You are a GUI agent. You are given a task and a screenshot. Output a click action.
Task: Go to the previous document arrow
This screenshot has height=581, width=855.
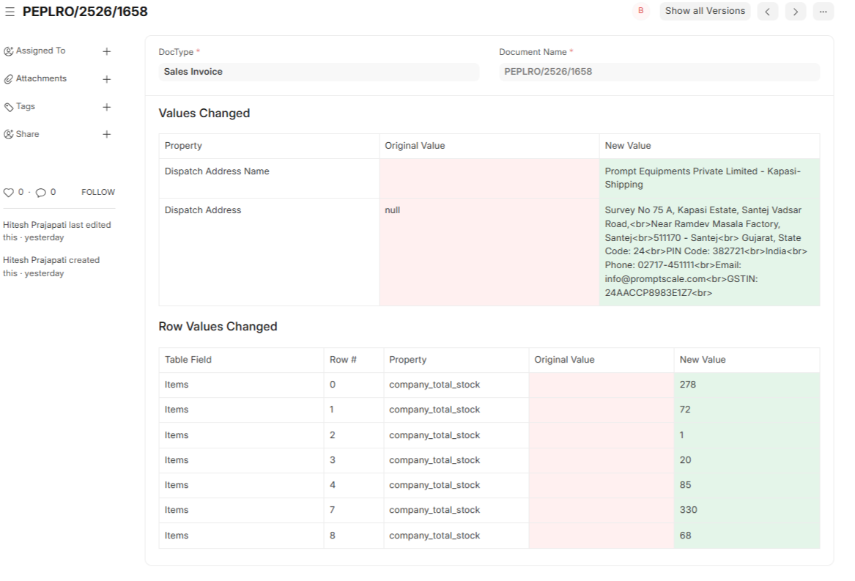point(767,12)
